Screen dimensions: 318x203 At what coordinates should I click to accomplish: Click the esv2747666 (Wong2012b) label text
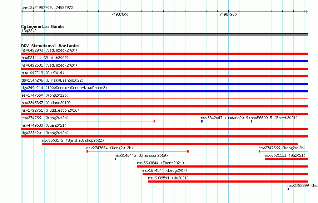(282, 148)
